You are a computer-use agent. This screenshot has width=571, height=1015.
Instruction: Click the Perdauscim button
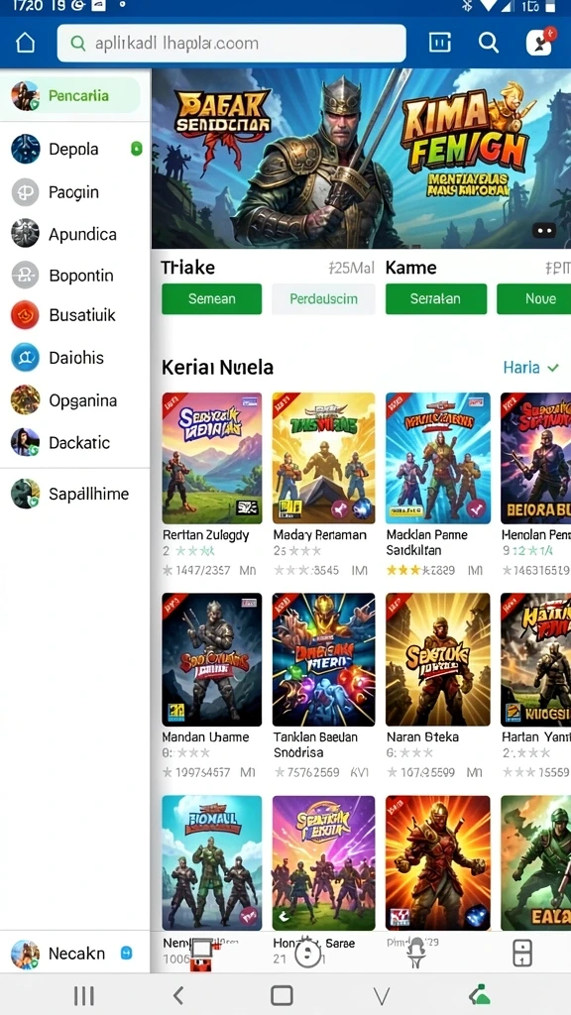[x=324, y=299]
